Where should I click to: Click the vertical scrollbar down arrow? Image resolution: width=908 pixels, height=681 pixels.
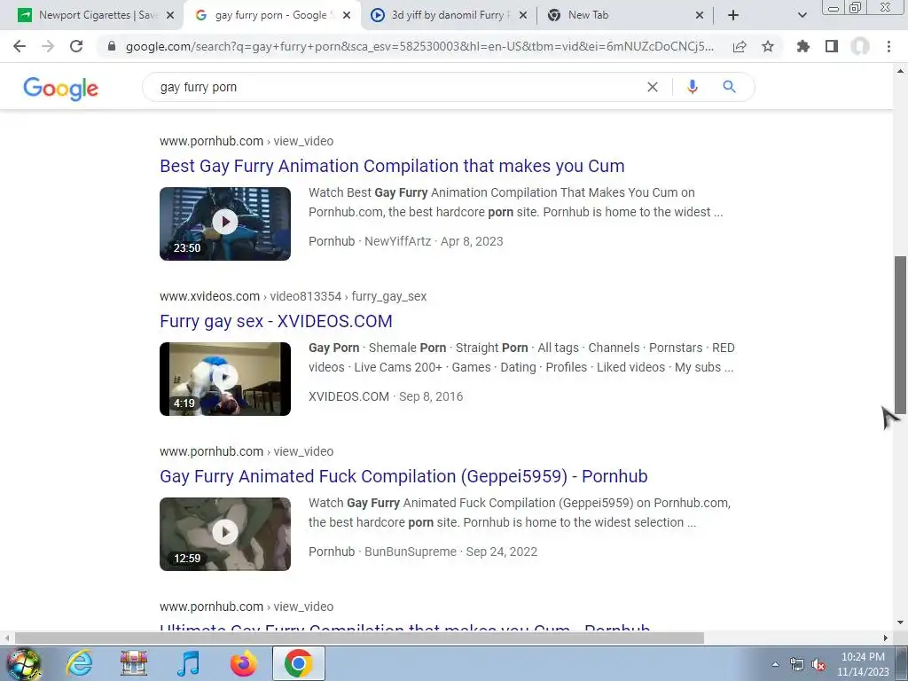click(x=901, y=623)
